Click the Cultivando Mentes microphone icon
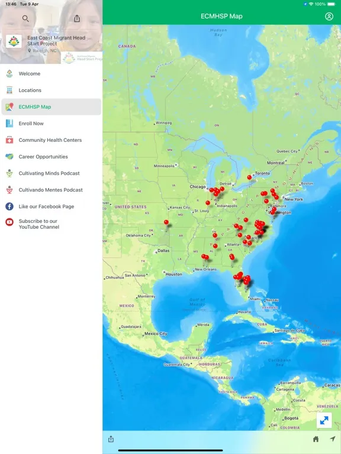Image resolution: width=341 pixels, height=454 pixels. coord(9,190)
